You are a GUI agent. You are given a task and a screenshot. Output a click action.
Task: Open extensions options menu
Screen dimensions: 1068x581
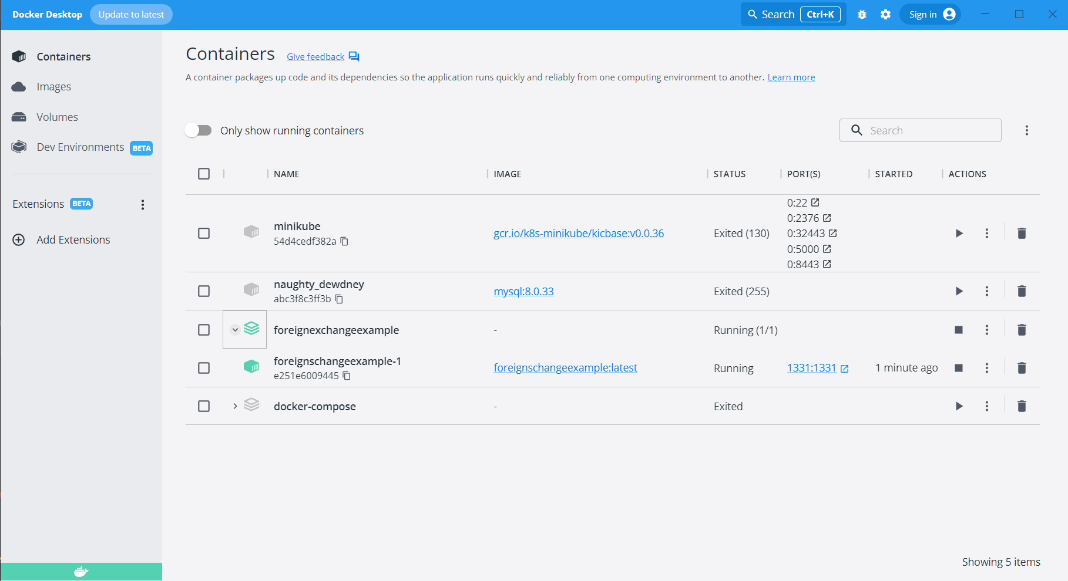142,204
